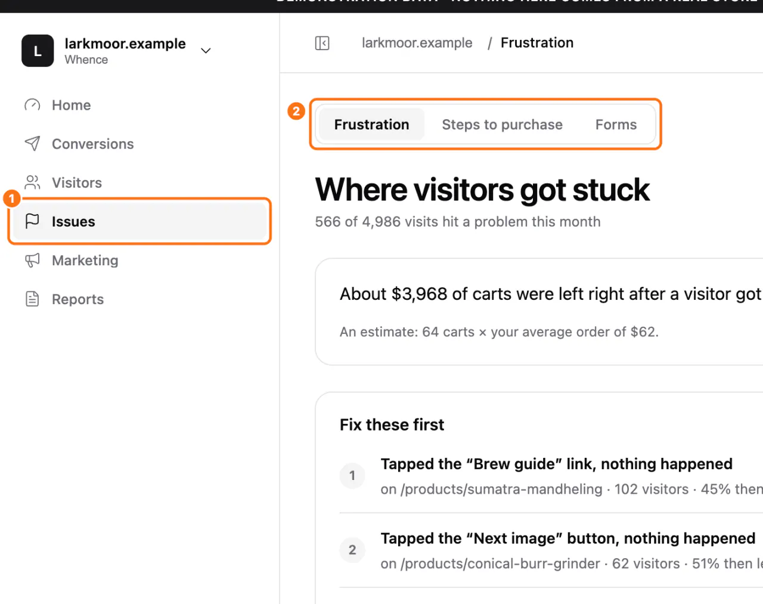Image resolution: width=763 pixels, height=604 pixels.
Task: Click the Visitors people icon
Action: point(32,182)
